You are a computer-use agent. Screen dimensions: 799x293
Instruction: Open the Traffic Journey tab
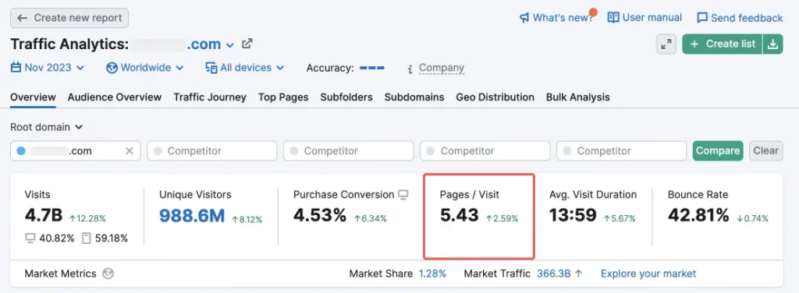click(210, 97)
